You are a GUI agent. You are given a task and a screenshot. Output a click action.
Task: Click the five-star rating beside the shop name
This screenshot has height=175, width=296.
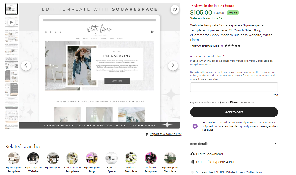tap(232, 46)
